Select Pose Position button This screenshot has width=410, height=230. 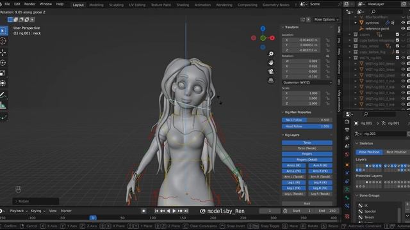pos(369,152)
